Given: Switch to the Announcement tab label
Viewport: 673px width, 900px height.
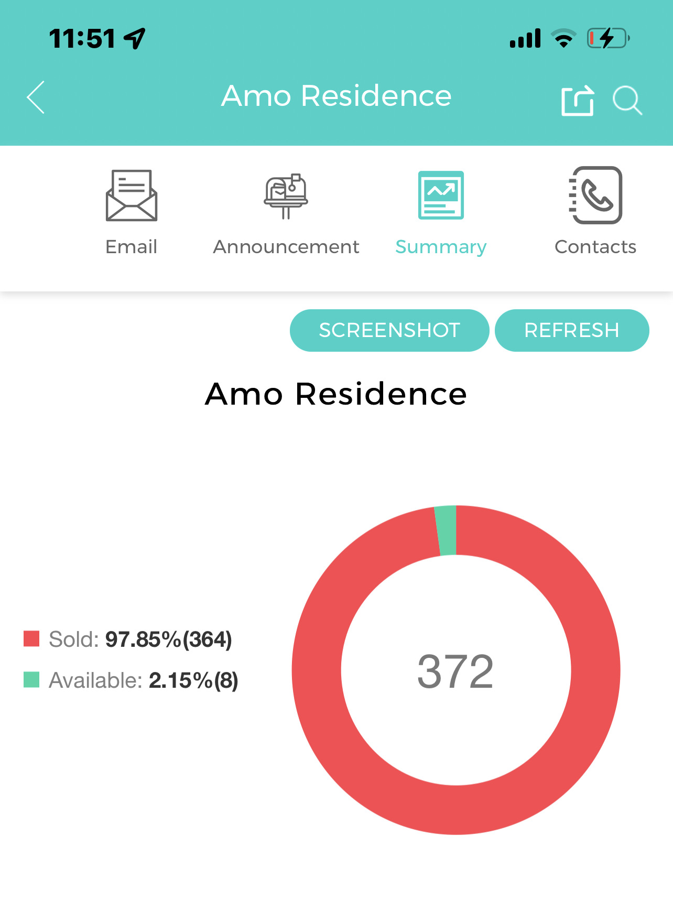Looking at the screenshot, I should click(x=286, y=247).
